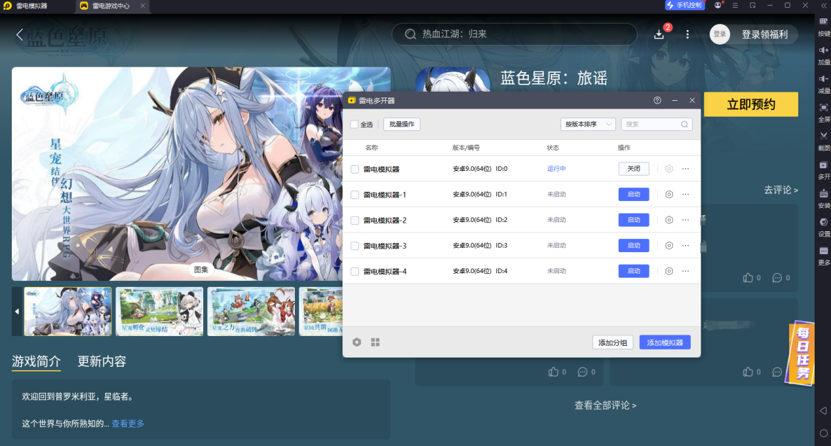Click the grid arrange icon at bottom left
This screenshot has height=446, width=831.
coord(376,342)
